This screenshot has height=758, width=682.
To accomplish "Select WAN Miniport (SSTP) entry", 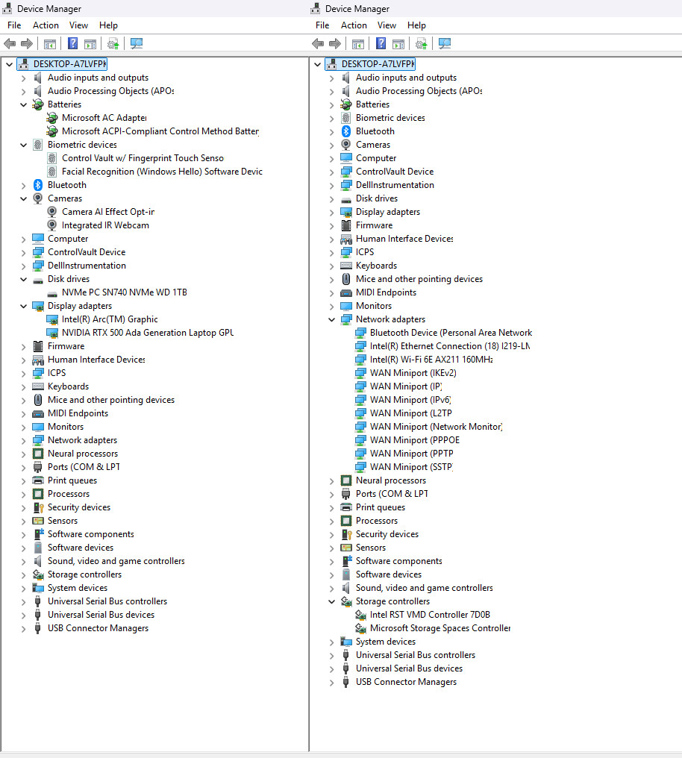I will 412,466.
